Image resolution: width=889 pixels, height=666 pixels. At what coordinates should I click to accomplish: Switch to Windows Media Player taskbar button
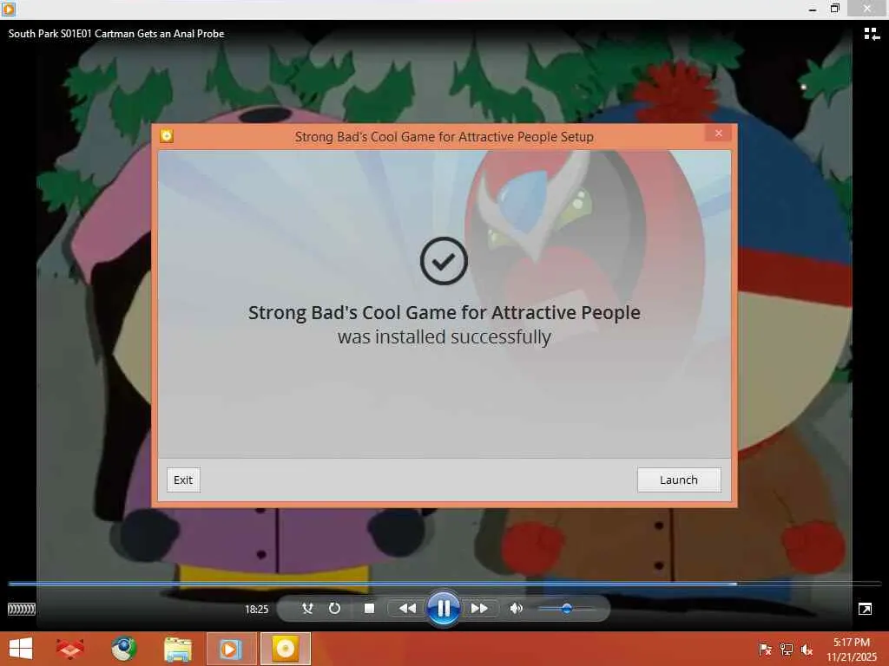pos(231,649)
